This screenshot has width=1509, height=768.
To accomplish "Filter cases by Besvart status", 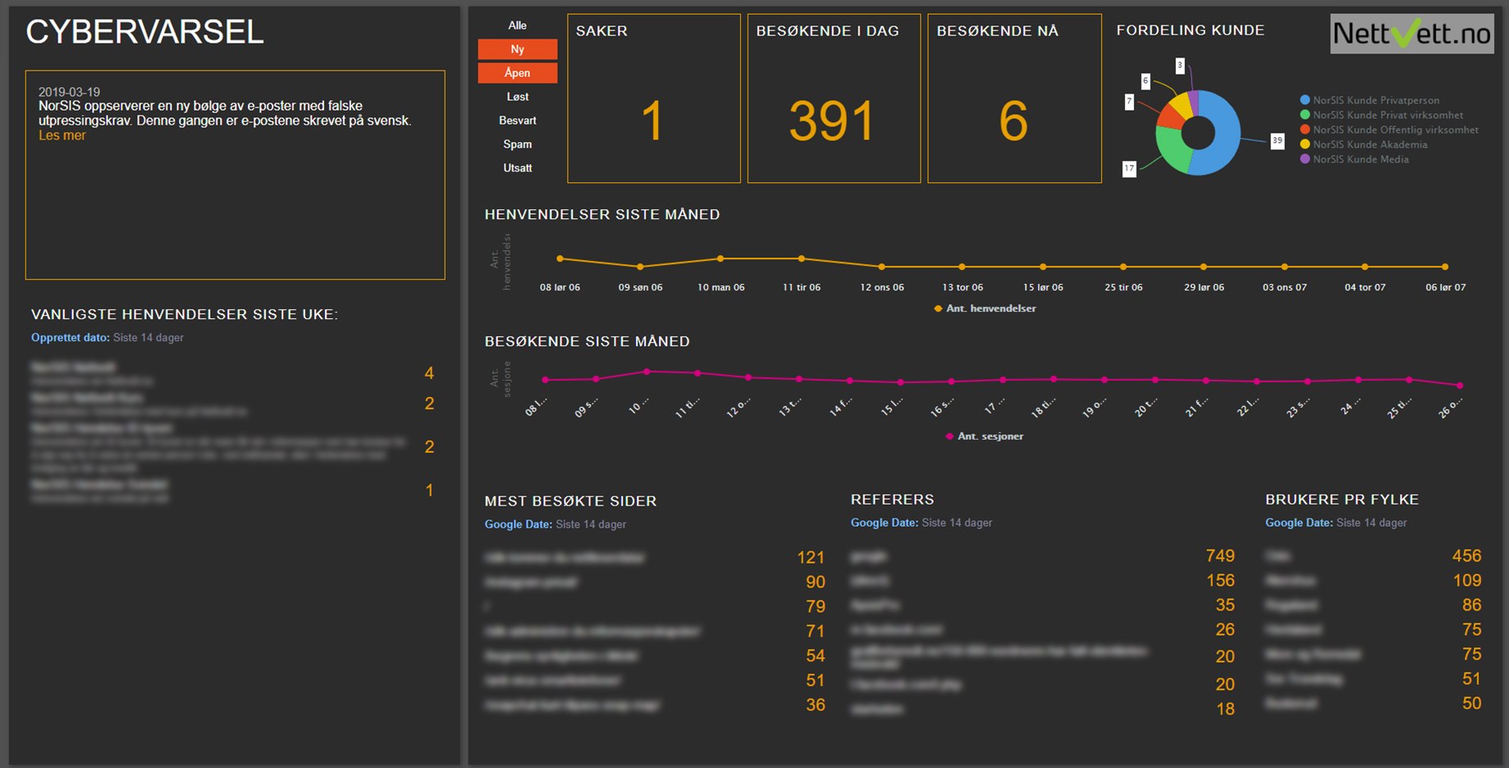I will pyautogui.click(x=517, y=121).
